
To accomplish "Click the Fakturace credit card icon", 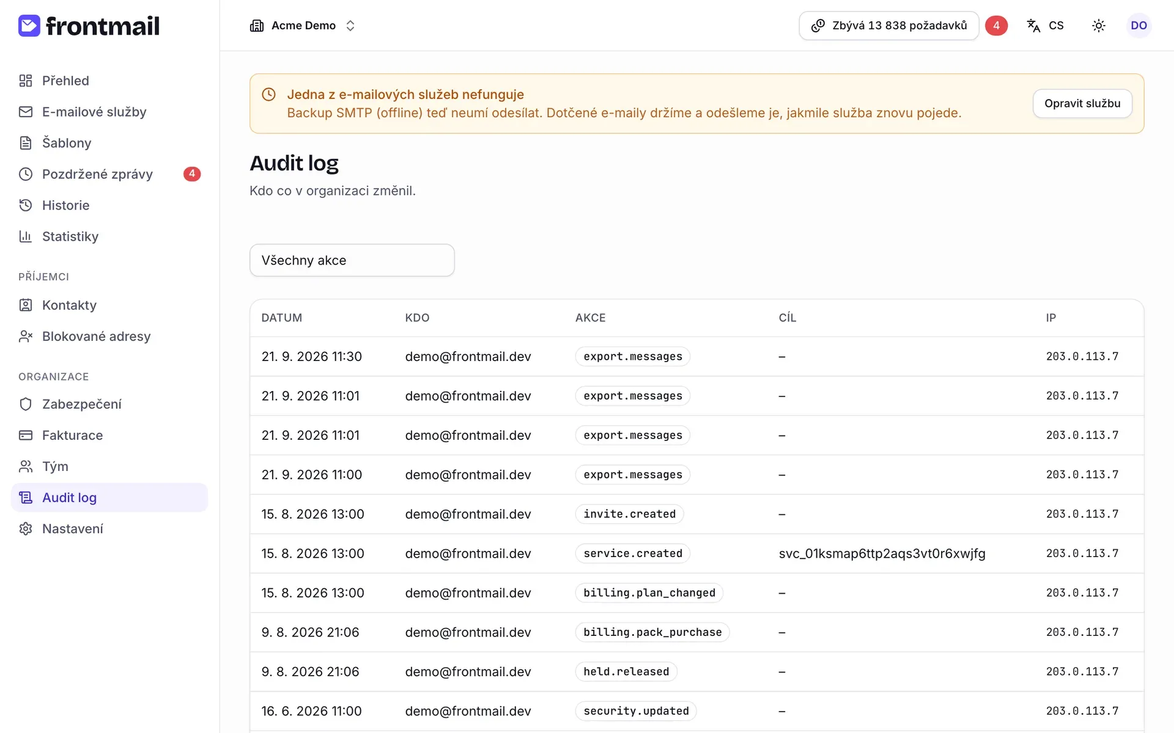I will [26, 435].
